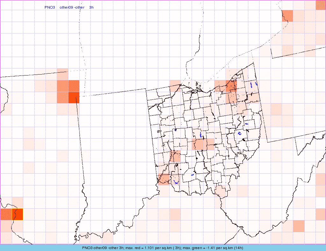Click the orange cell on right edge near bottom
The height and width of the screenshot is (251, 326).
pyautogui.click(x=321, y=214)
